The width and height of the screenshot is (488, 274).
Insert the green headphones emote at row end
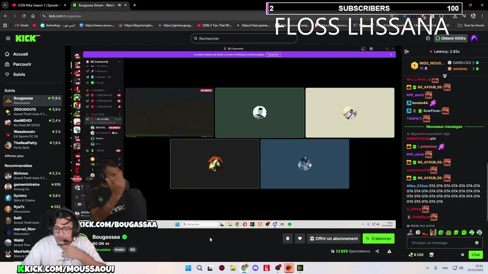click(479, 233)
